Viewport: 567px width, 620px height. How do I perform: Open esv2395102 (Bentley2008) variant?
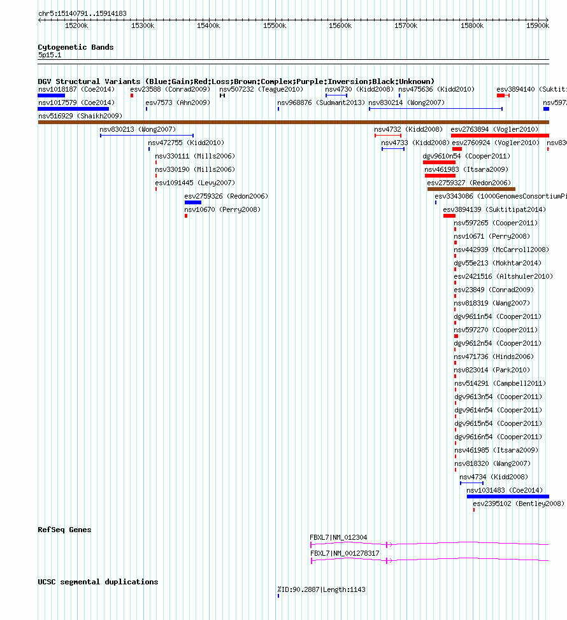(x=519, y=504)
